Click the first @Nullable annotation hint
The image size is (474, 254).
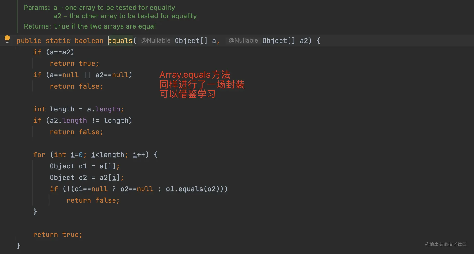click(x=156, y=40)
